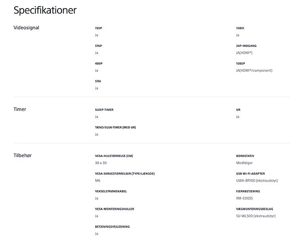Click the TÆND/SLUK-TIMER (MED UR) label
The width and height of the screenshot is (290, 240).
coord(115,127)
